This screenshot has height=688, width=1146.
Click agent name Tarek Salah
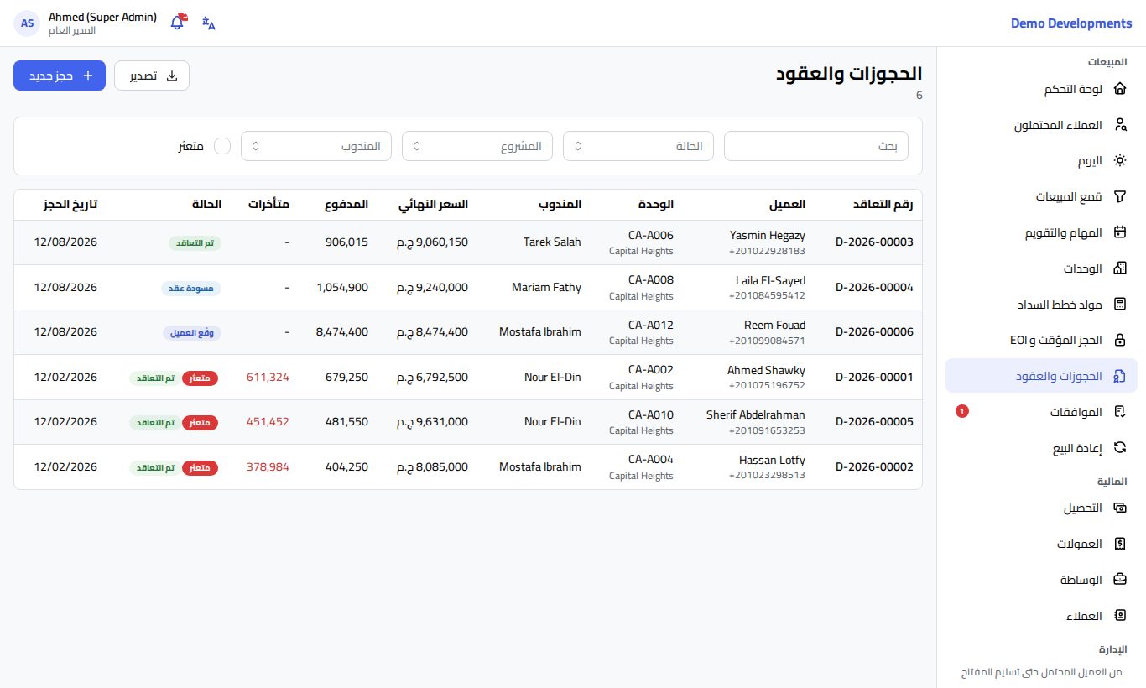pyautogui.click(x=552, y=242)
